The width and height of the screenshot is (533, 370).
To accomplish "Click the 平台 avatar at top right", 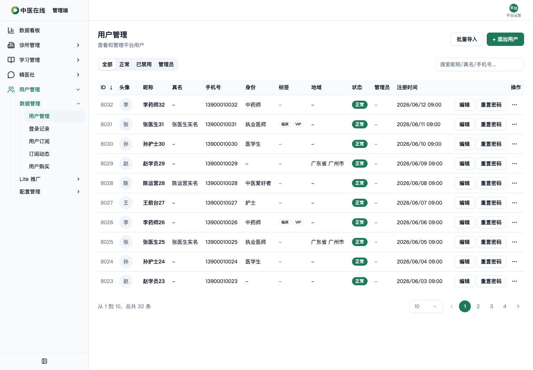I will 514,8.
